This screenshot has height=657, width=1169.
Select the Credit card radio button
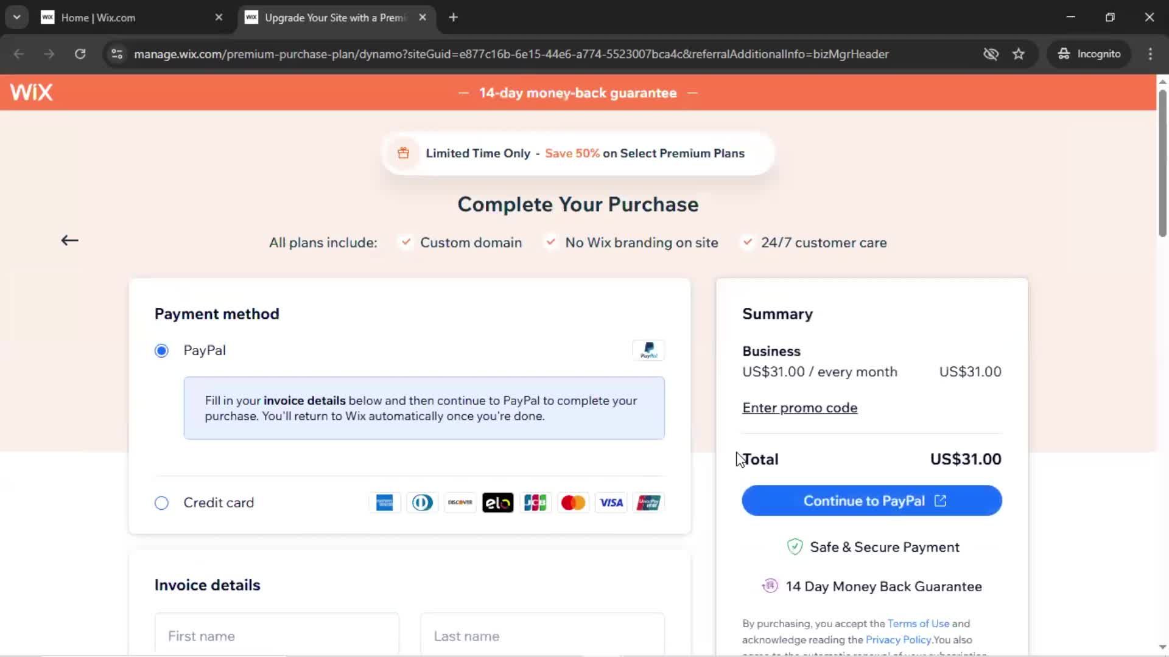click(x=161, y=503)
